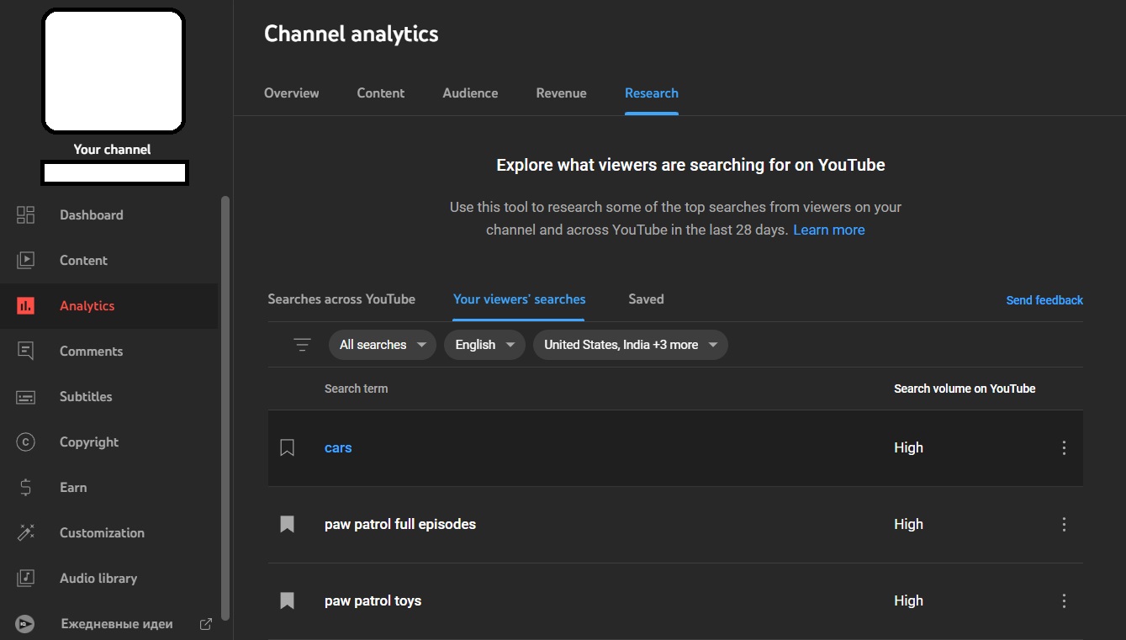Open Comments in the sidebar
This screenshot has height=640, width=1126.
pos(91,352)
